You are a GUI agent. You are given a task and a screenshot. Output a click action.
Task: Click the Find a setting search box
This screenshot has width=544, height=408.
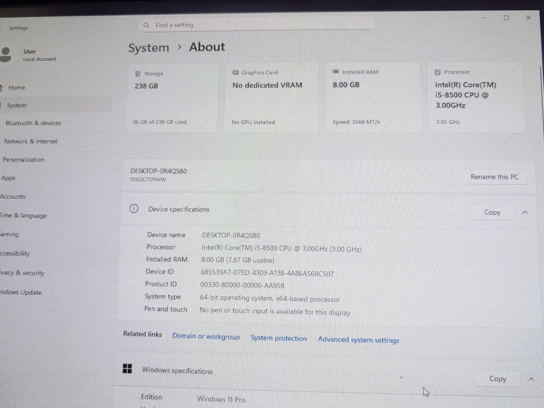click(x=256, y=25)
